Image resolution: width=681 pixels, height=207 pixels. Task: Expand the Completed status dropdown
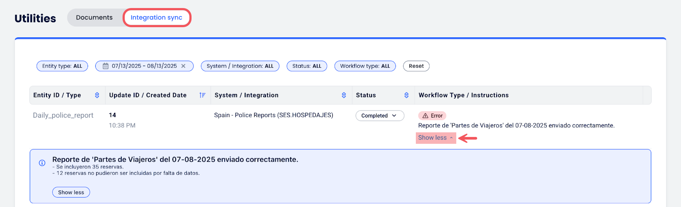pos(379,116)
